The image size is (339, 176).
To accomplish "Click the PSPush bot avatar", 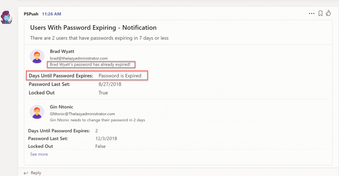I will click(x=7, y=17).
